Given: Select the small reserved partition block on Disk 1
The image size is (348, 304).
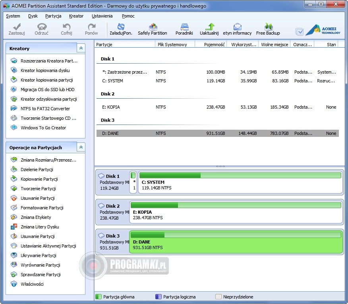Looking at the screenshot, I should pyautogui.click(x=133, y=182).
